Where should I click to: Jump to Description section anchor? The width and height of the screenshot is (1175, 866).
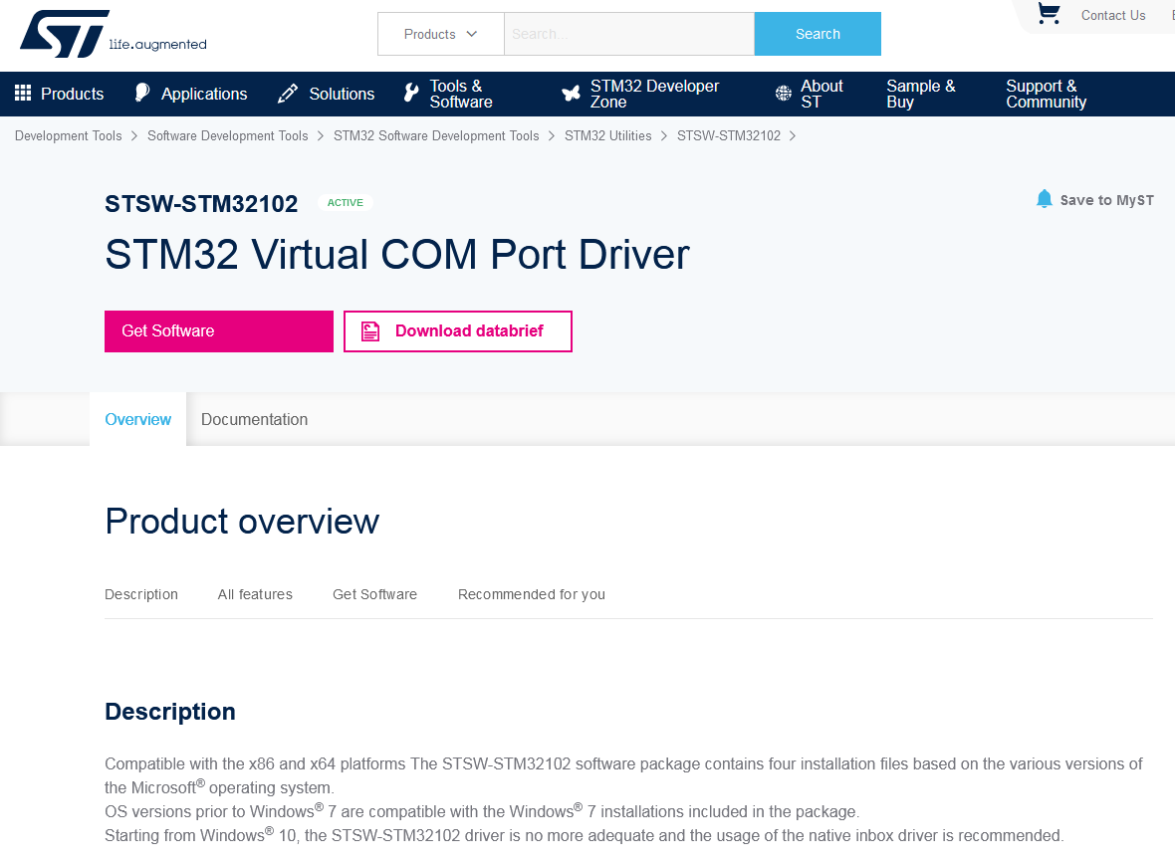[140, 594]
